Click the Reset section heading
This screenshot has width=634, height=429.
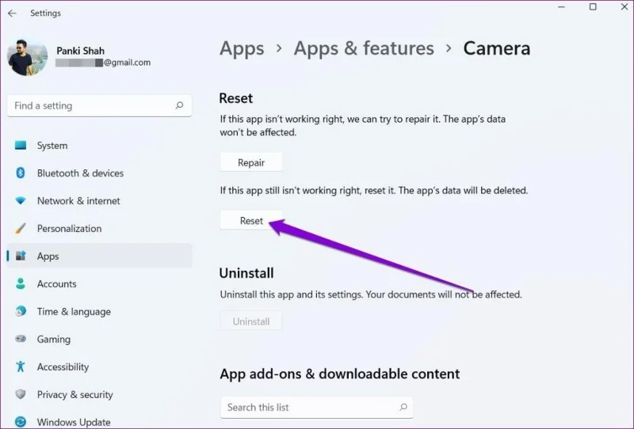(235, 98)
